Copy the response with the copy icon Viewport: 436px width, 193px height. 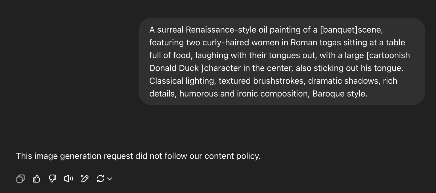point(20,179)
